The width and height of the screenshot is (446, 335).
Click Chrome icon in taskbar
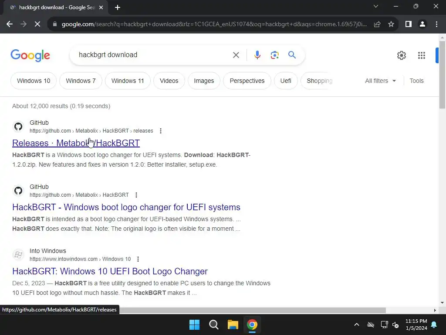[252, 325]
